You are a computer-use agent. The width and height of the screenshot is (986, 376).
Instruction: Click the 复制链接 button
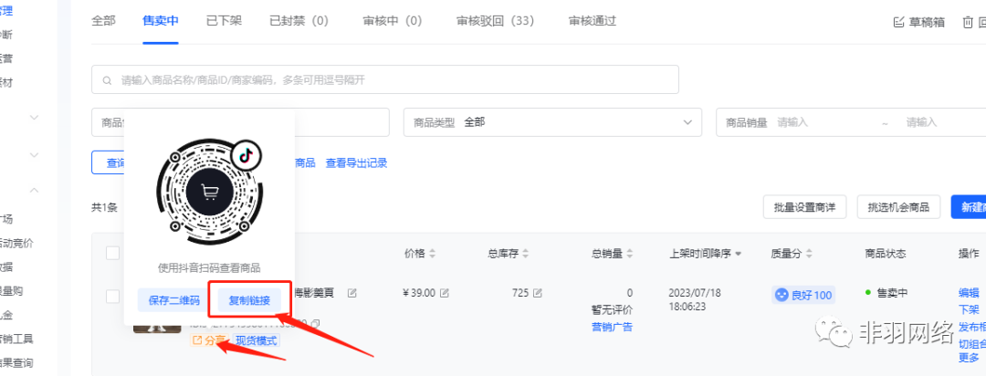[x=249, y=300]
